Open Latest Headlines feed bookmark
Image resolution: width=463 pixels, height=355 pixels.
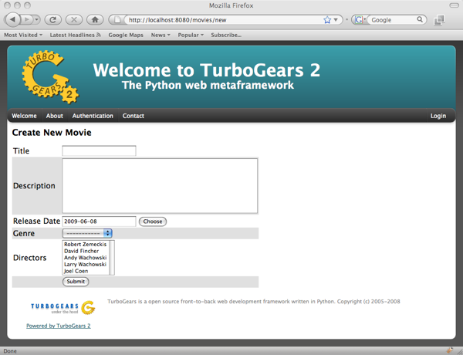click(x=76, y=35)
